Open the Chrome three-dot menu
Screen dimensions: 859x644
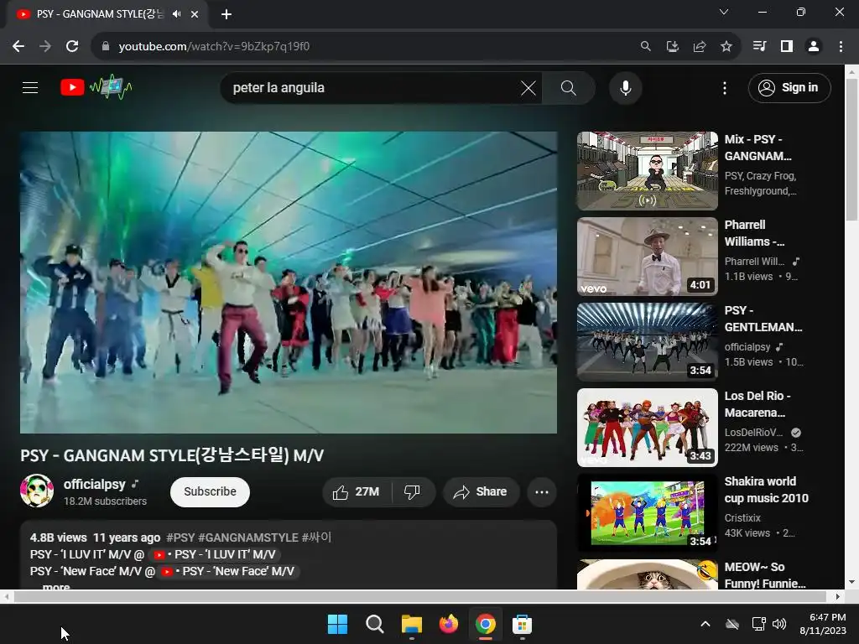(841, 47)
